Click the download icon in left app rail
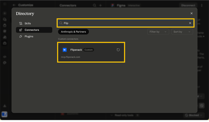 point(5,106)
